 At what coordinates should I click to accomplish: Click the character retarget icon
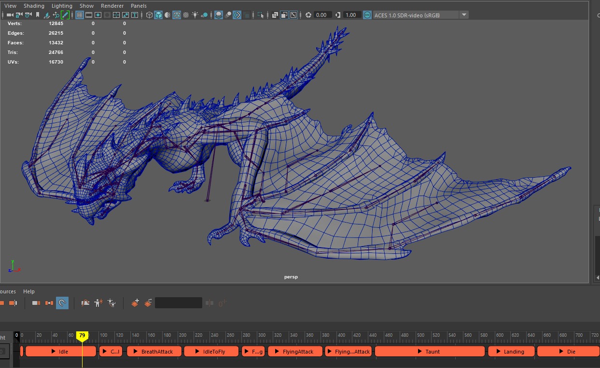coord(112,303)
